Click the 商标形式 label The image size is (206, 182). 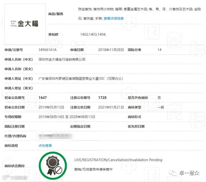pos(135,117)
